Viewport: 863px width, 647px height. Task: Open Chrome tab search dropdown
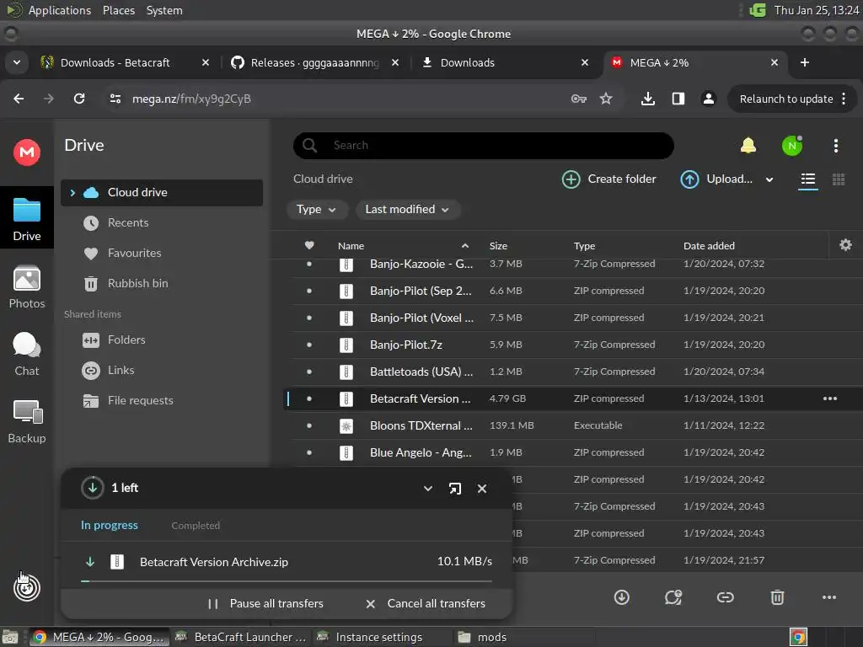[x=17, y=62]
